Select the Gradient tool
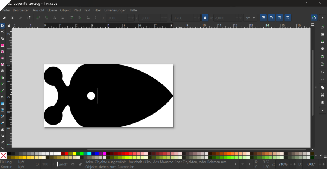This screenshot has width=327, height=169. [3, 103]
